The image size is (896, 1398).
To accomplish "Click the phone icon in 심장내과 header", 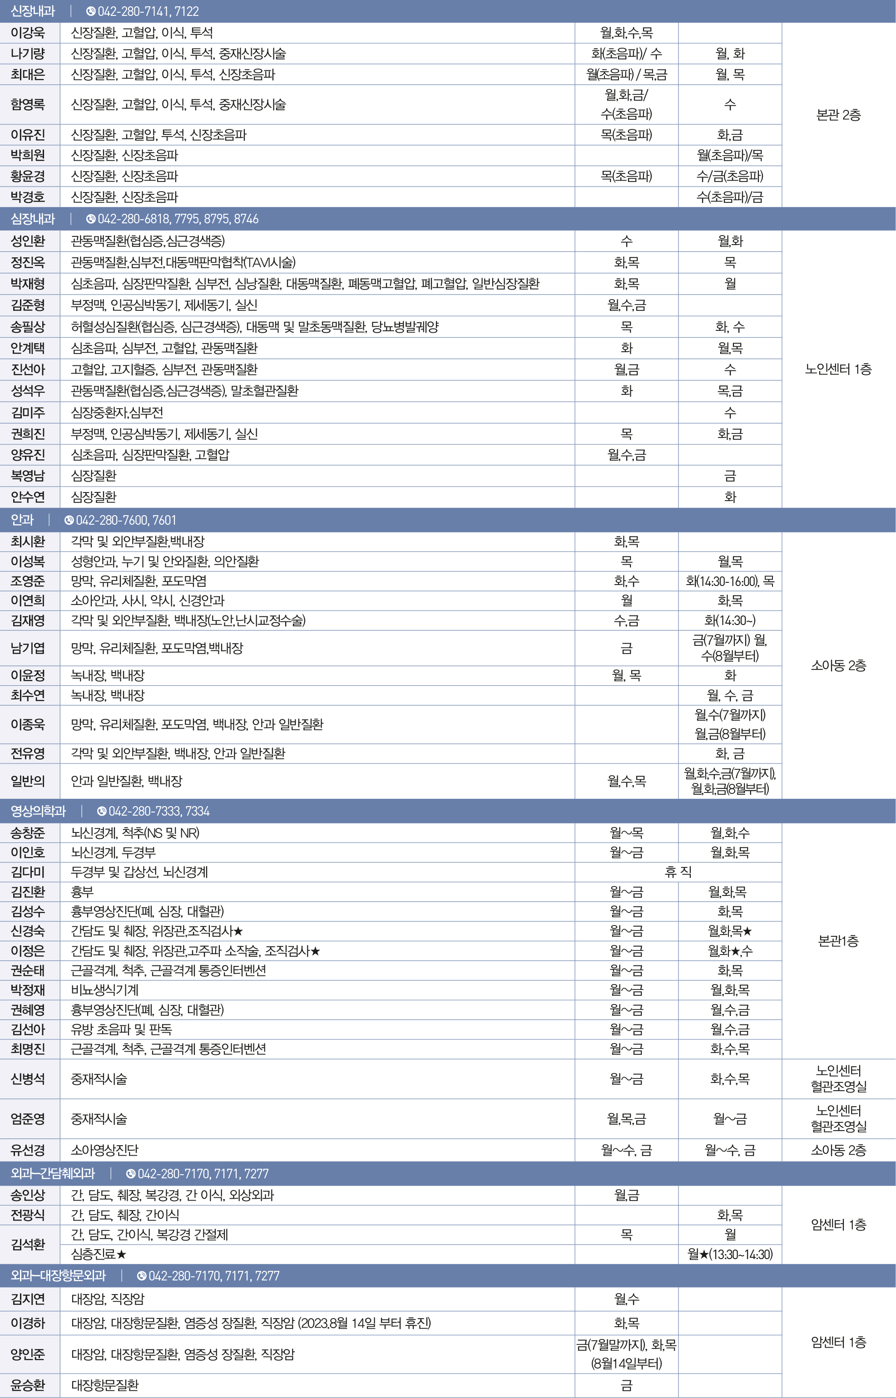I will coord(90,219).
